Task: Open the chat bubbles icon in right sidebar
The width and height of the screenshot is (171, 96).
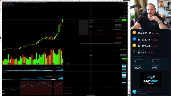Action: click(x=129, y=11)
